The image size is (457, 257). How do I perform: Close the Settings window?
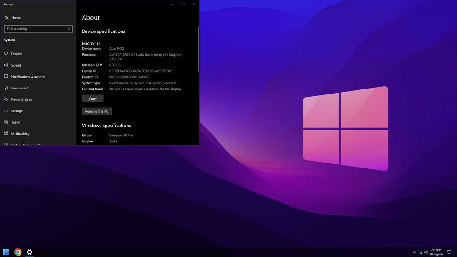point(194,4)
